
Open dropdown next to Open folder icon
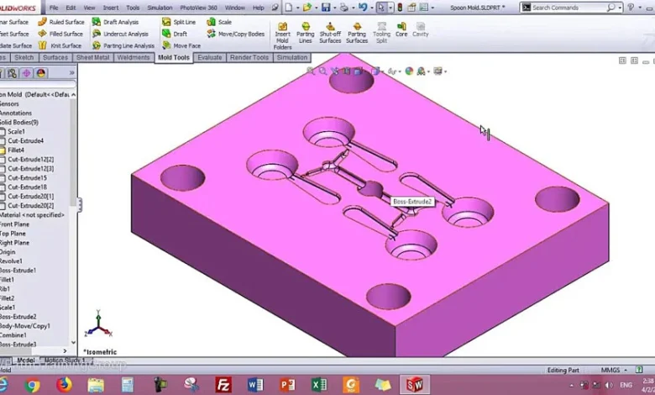coord(316,8)
